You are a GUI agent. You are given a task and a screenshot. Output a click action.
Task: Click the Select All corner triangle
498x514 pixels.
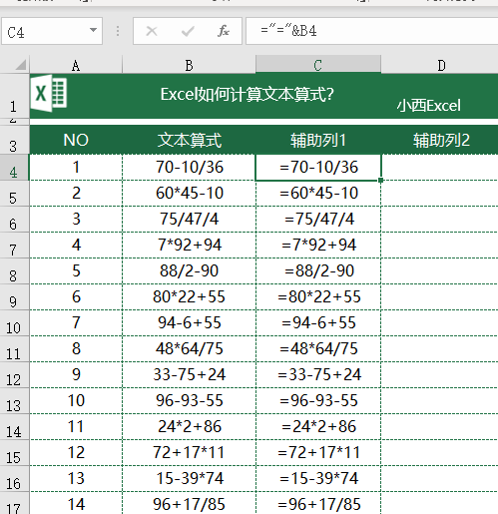click(21, 65)
